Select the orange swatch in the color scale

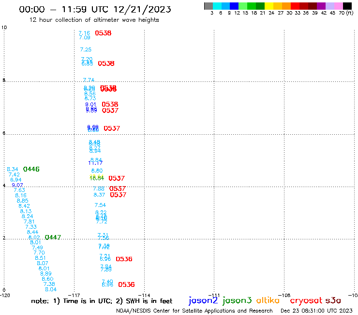[286, 6]
